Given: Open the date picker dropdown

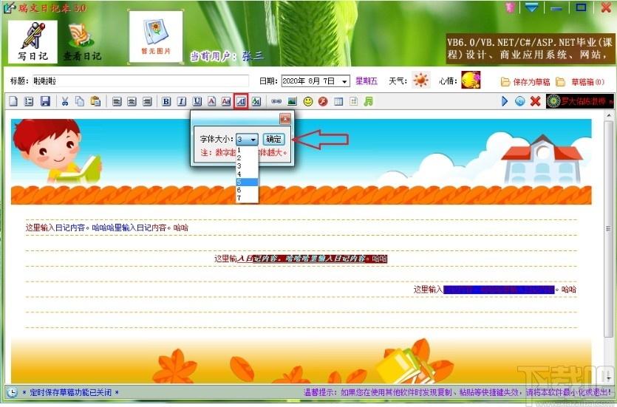Looking at the screenshot, I should pos(344,81).
